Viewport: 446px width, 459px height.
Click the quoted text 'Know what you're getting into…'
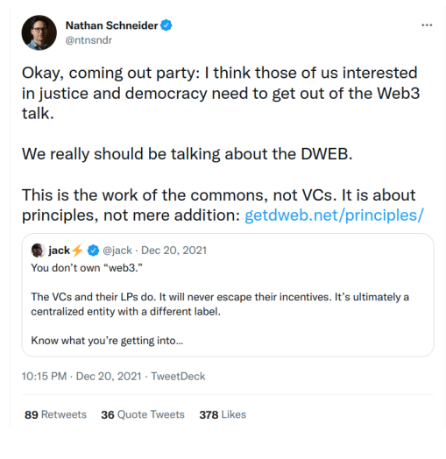(107, 341)
